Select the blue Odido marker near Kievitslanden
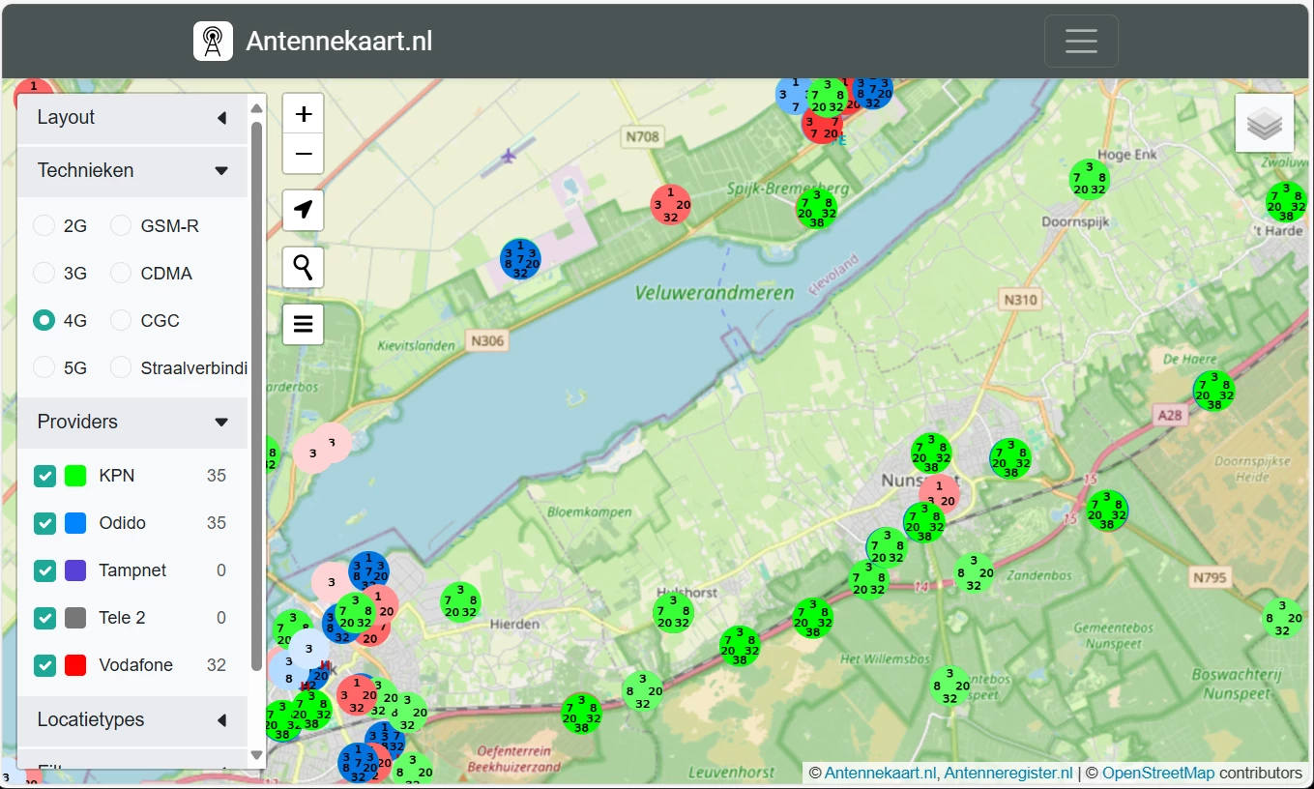The height and width of the screenshot is (789, 1314). (520, 259)
